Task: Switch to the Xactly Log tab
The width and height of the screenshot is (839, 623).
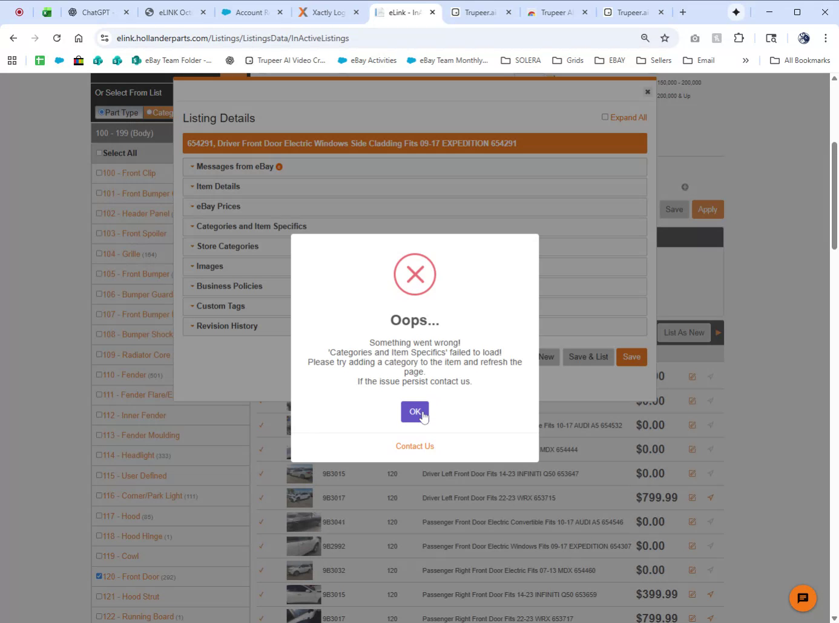Action: (328, 12)
